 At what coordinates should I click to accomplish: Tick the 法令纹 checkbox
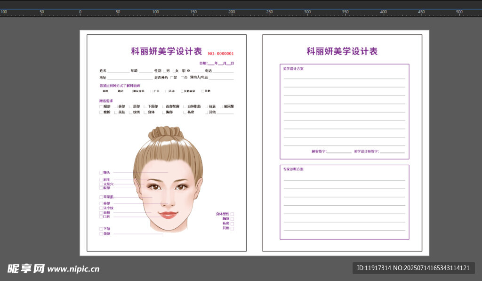[101, 208]
